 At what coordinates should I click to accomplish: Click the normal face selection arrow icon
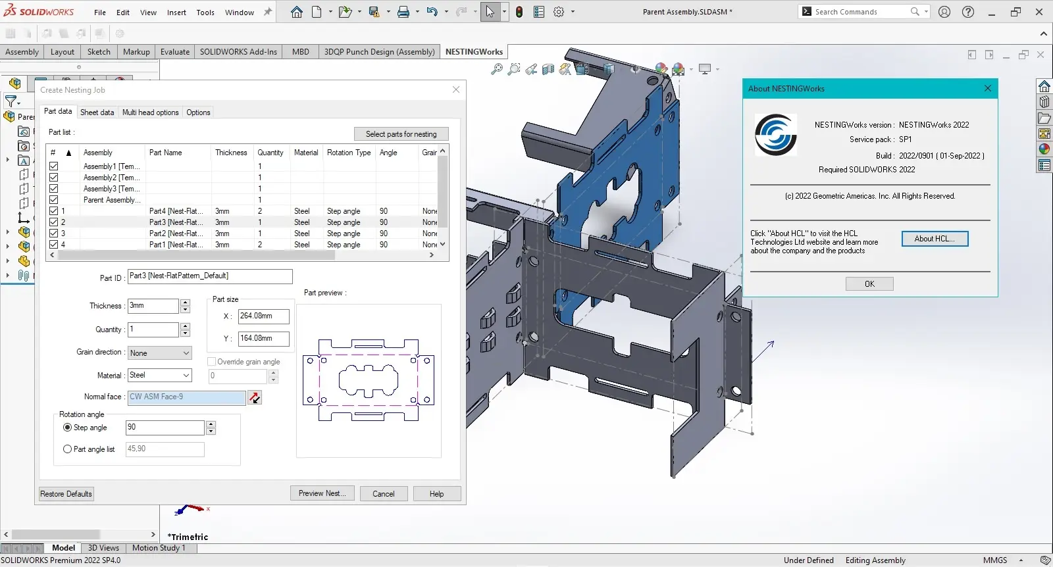(255, 397)
